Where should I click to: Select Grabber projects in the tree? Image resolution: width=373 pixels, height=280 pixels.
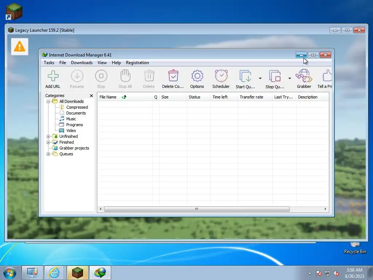coord(74,148)
